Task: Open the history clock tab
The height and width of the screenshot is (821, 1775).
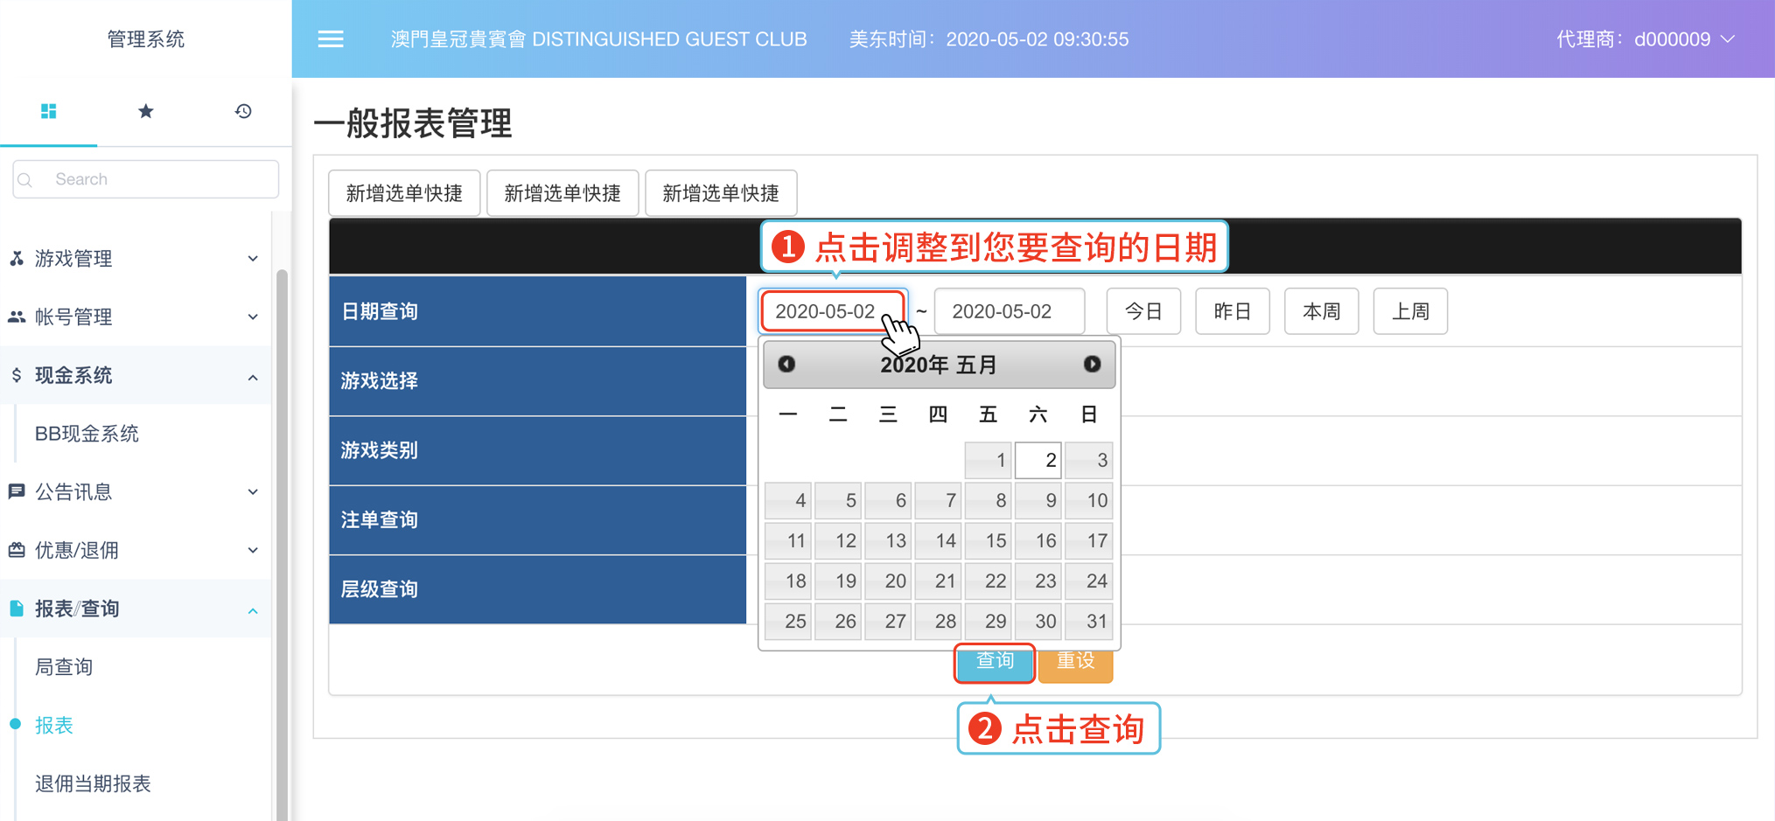Action: click(x=243, y=111)
